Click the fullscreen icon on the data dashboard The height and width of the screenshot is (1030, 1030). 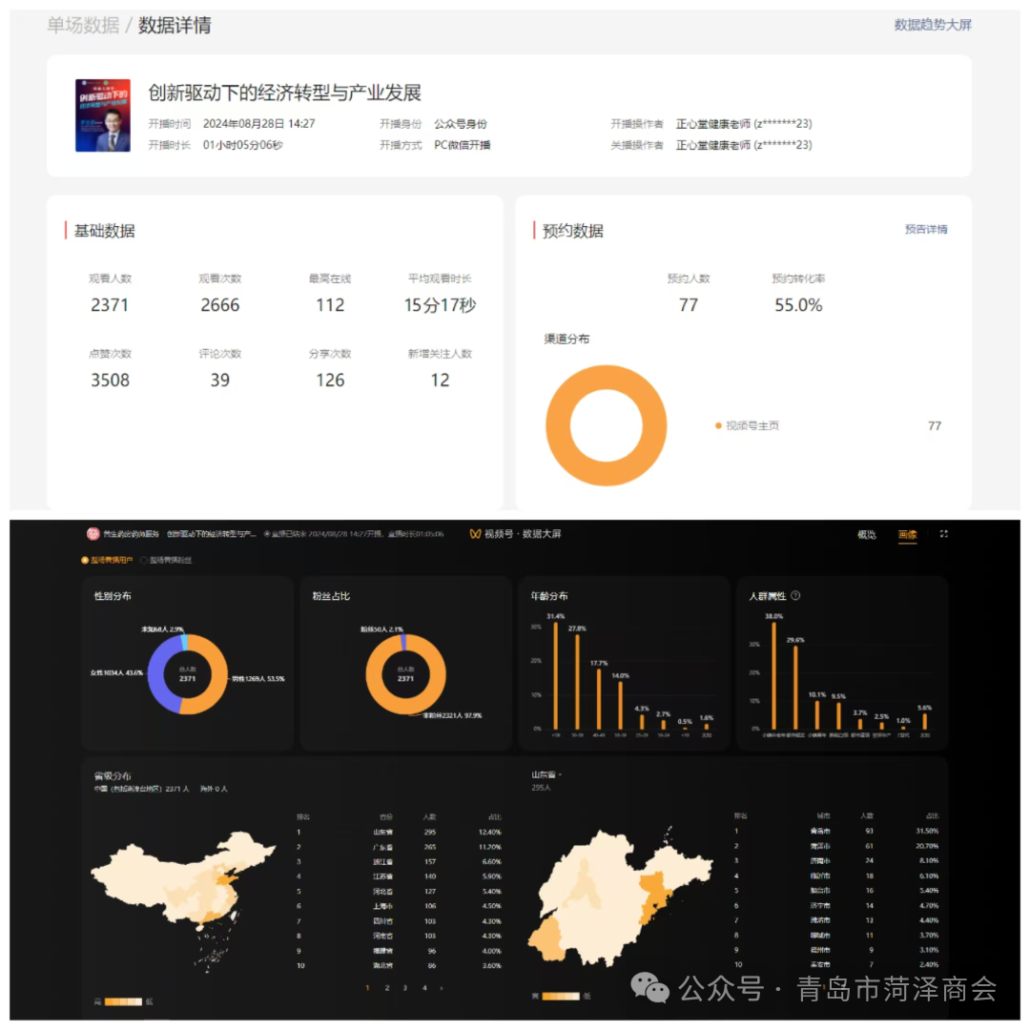coord(943,534)
